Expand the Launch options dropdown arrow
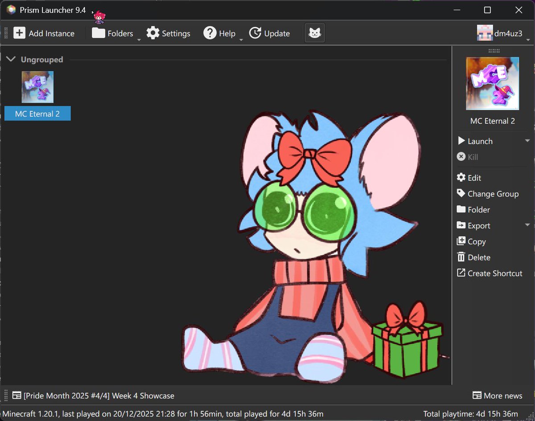 click(527, 141)
